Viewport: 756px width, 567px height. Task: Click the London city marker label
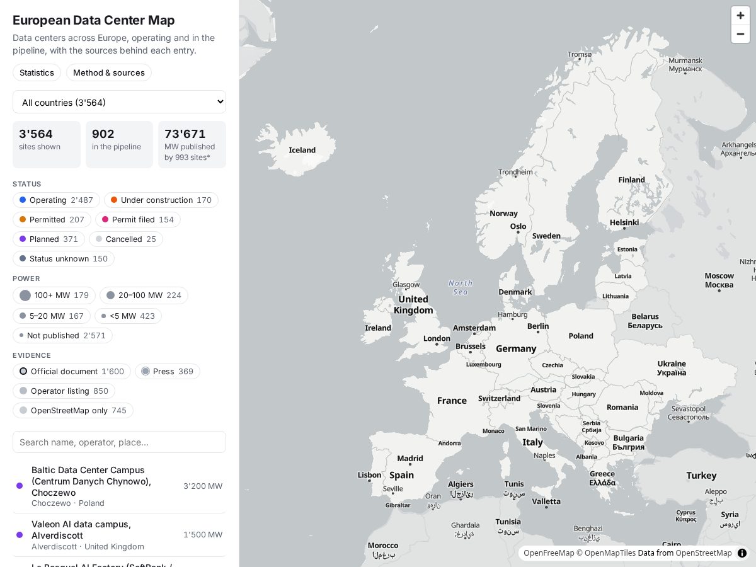point(437,339)
